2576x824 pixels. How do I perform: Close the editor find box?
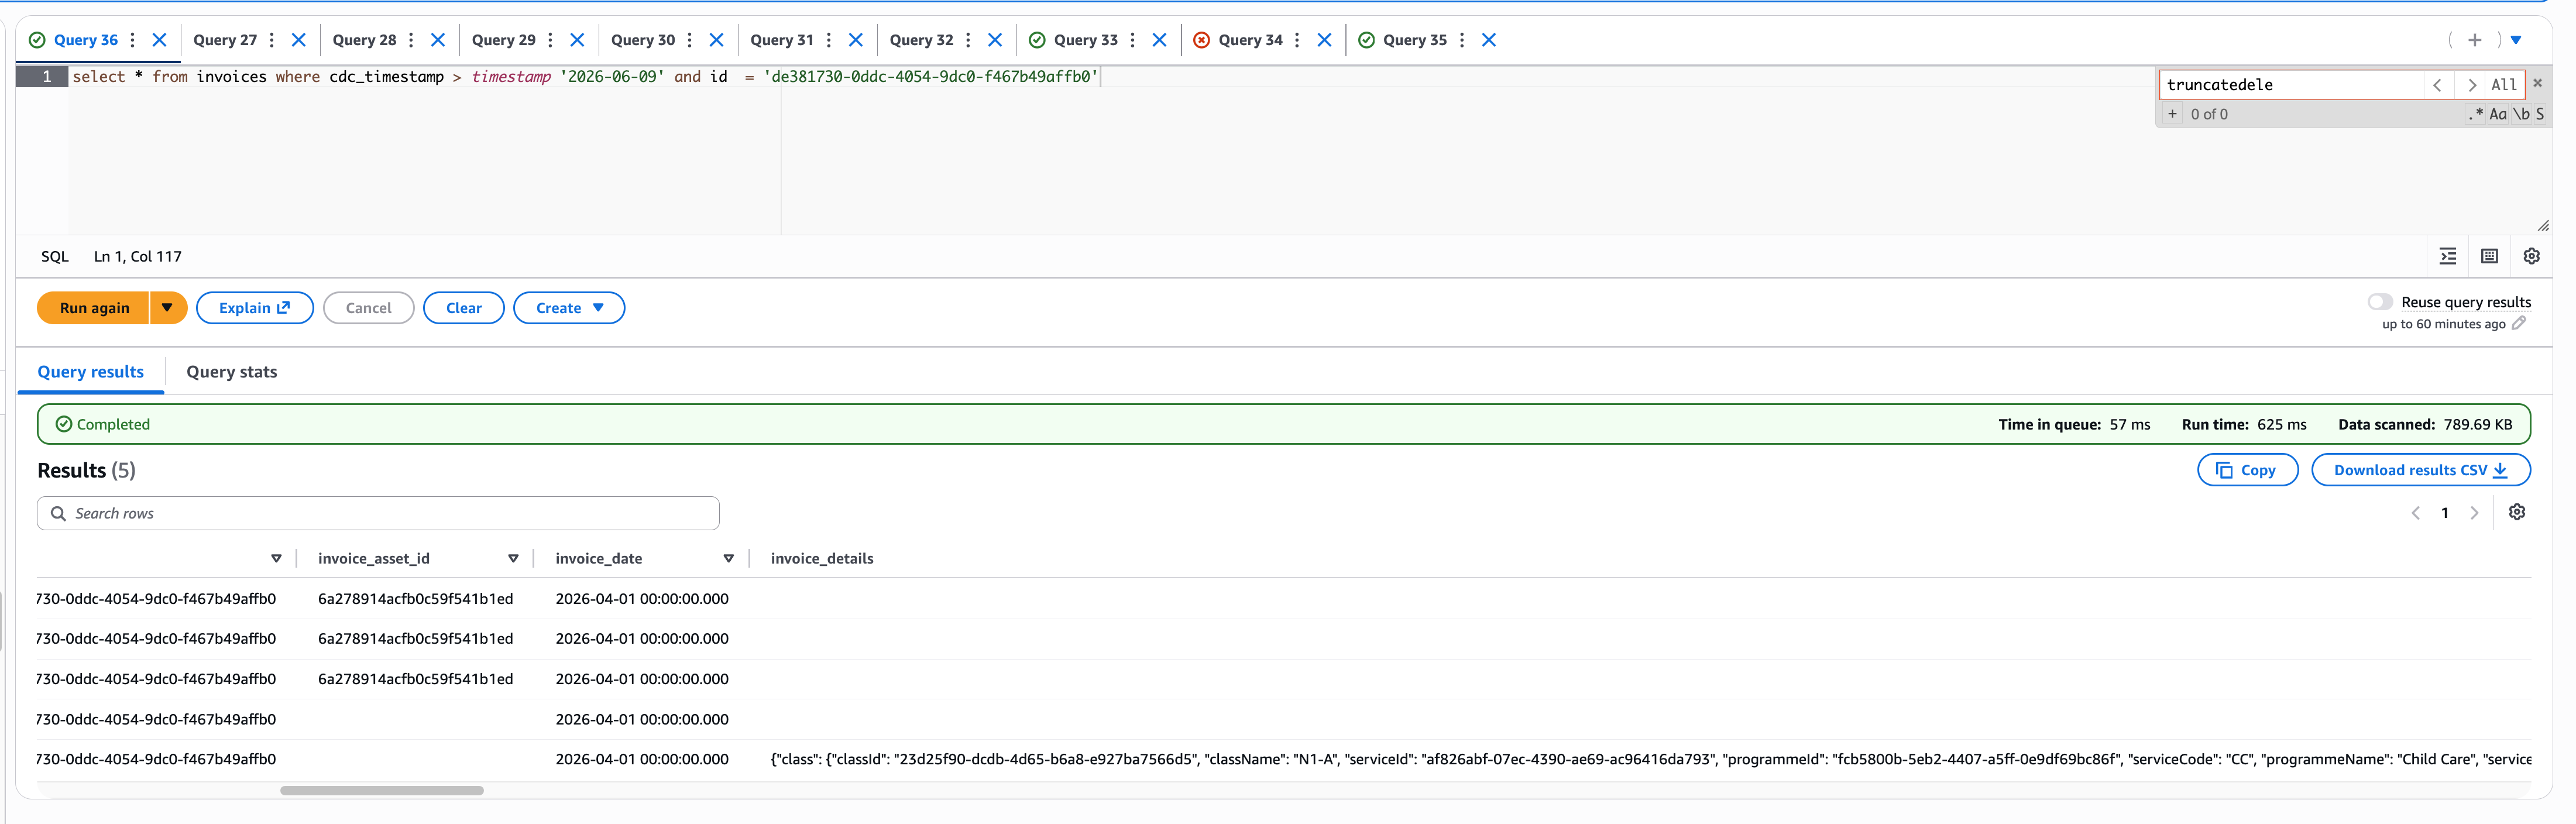(x=2537, y=83)
